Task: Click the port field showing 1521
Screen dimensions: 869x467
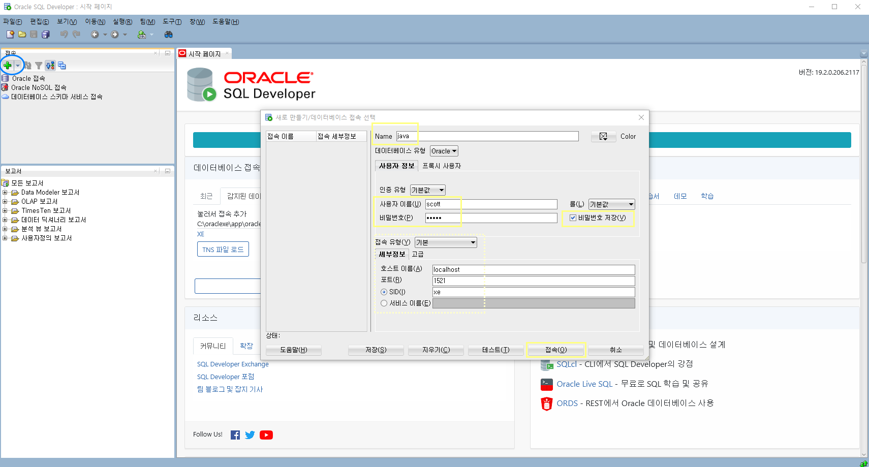Action: coord(534,281)
